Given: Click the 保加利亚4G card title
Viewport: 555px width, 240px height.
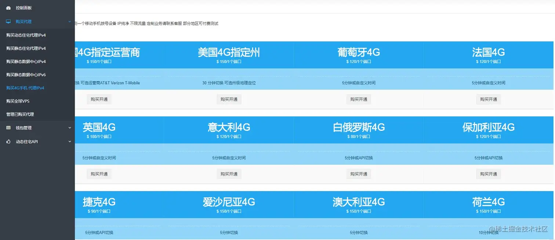Looking at the screenshot, I should click(x=489, y=127).
